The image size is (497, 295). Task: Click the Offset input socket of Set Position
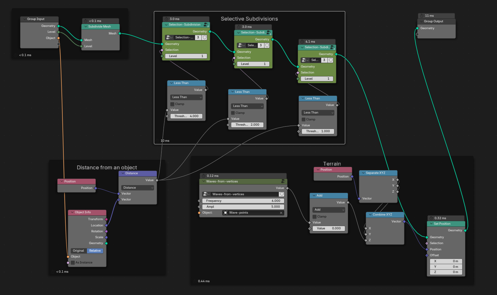[x=427, y=255]
